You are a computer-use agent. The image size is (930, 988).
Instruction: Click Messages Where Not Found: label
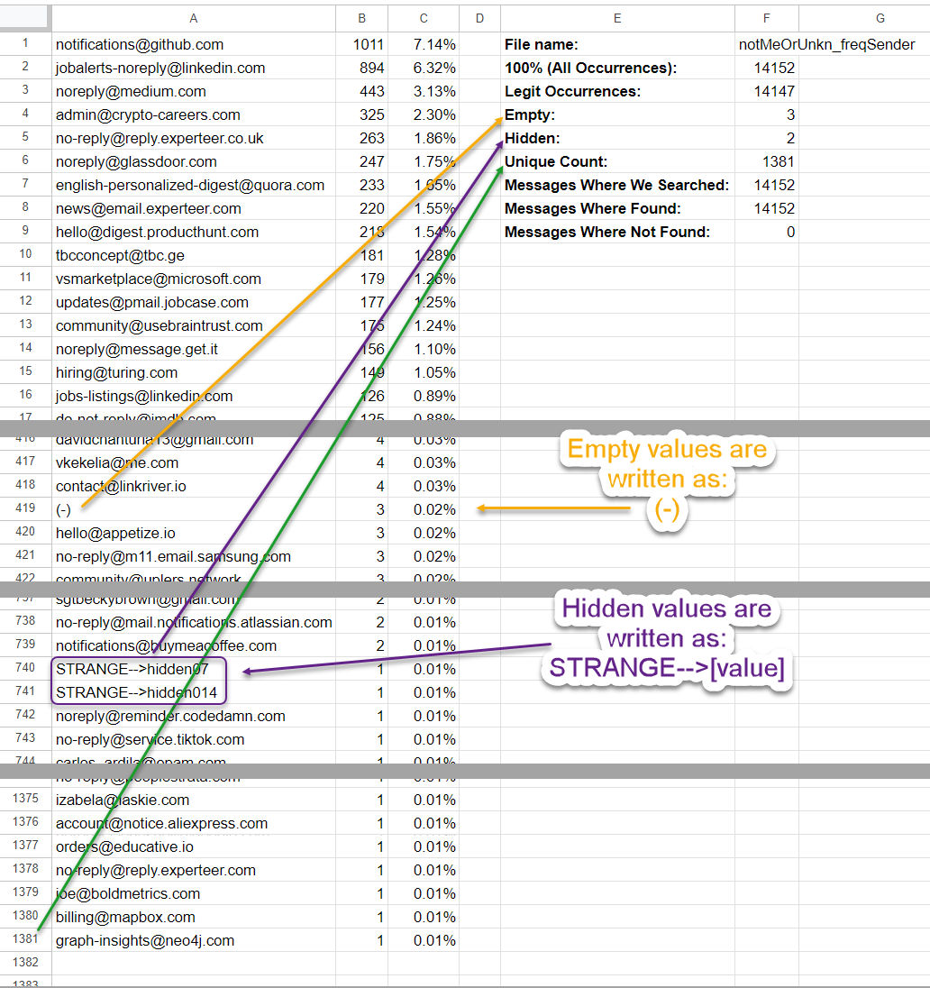coord(617,232)
